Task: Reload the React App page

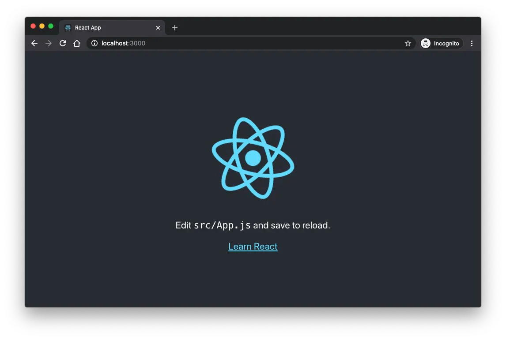Action: click(62, 43)
